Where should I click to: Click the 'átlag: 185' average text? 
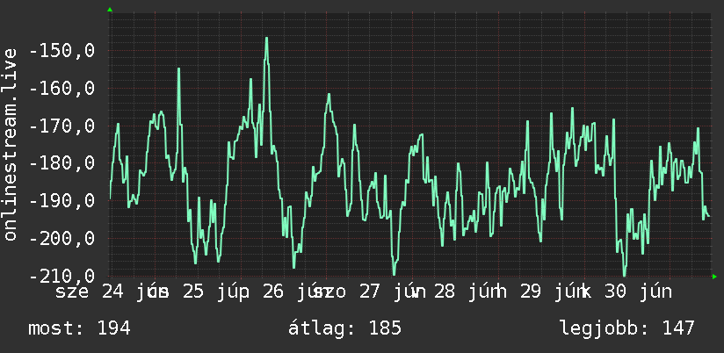(x=345, y=328)
